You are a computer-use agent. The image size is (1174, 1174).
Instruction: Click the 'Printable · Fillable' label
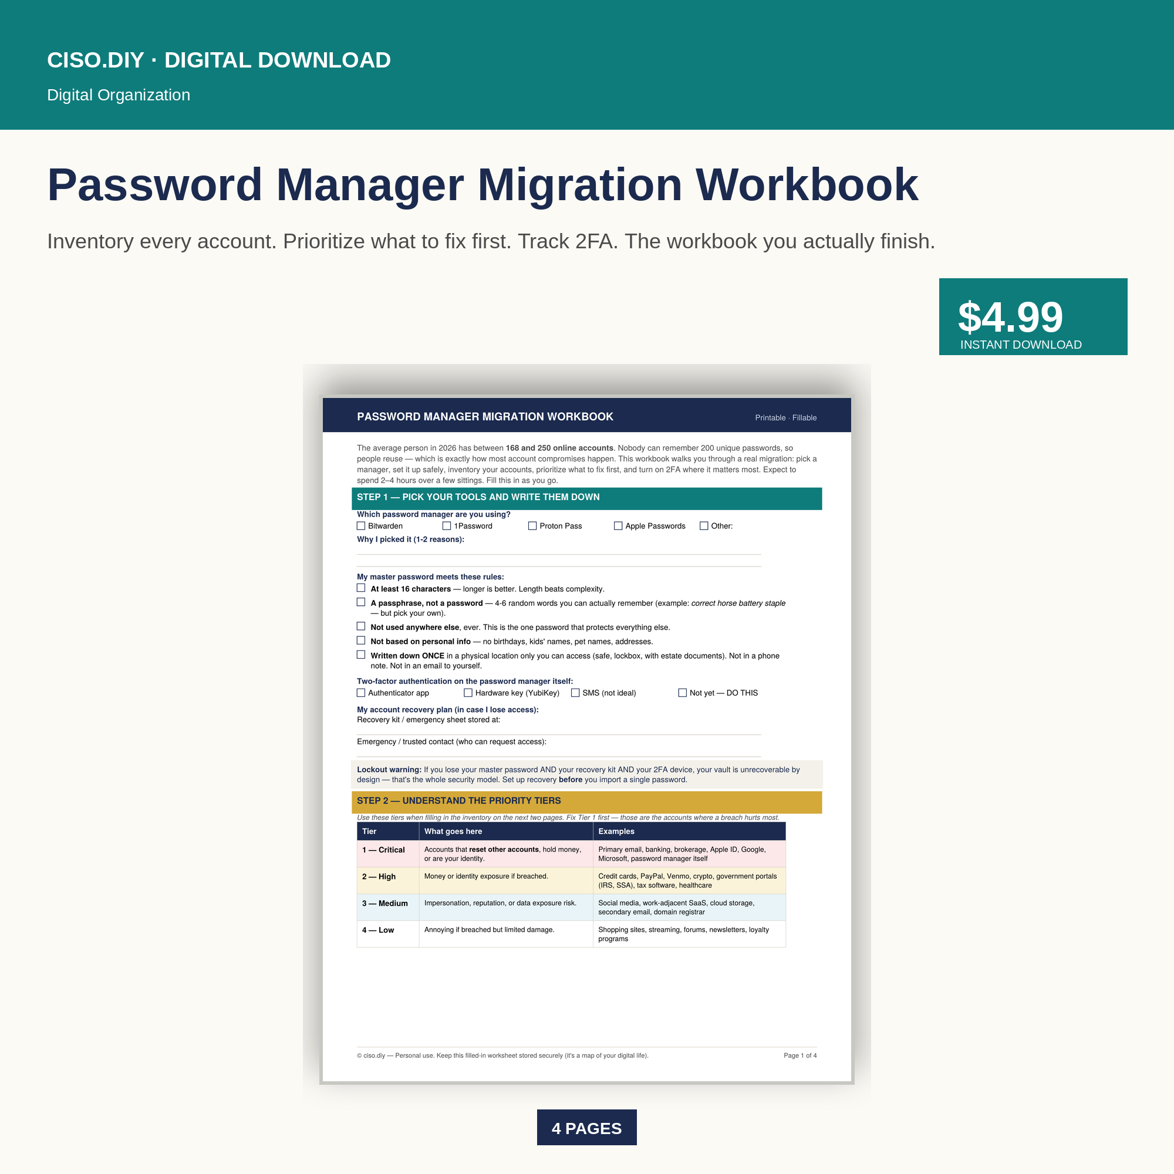tap(786, 417)
